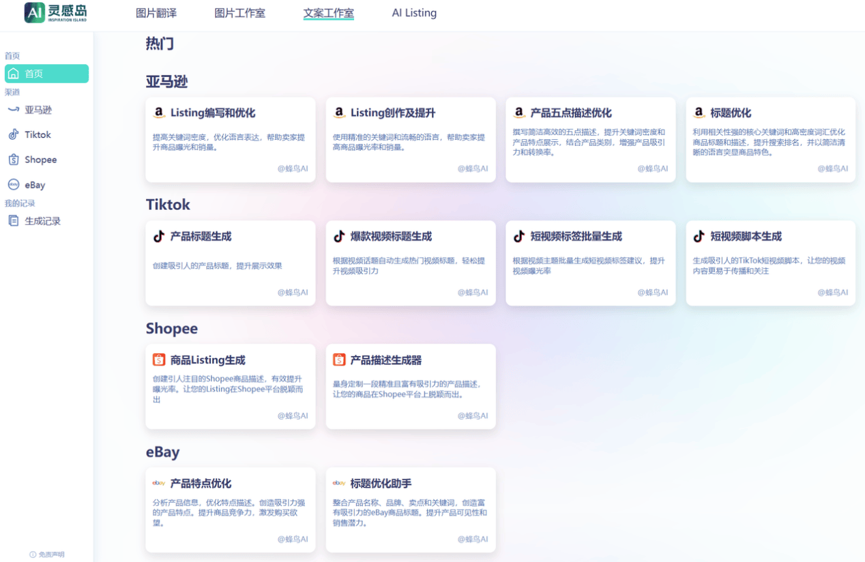
Task: Click the home icon beside 首页
Action: 13,74
